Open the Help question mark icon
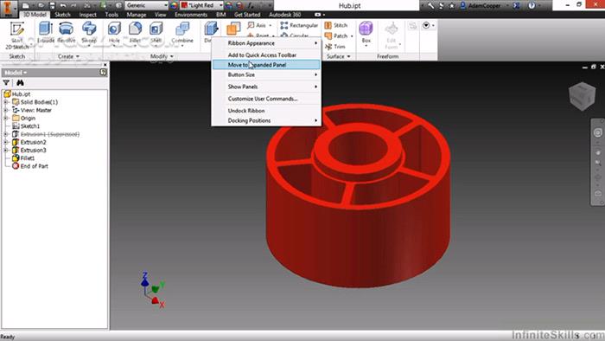The height and width of the screenshot is (341, 605). tap(532, 5)
